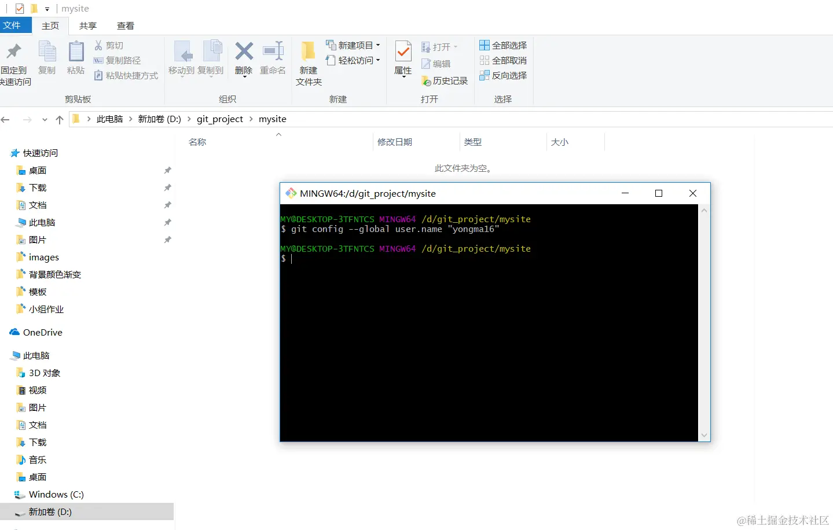This screenshot has height=530, width=833.
Task: Open the Quick Access Toolbar customize dropdown
Action: [47, 9]
